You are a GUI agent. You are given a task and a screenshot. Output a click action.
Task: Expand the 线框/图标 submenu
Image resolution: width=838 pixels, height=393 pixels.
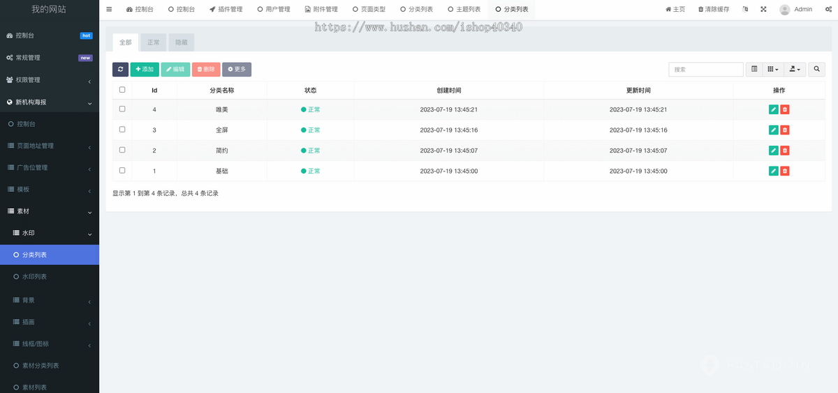(x=50, y=344)
